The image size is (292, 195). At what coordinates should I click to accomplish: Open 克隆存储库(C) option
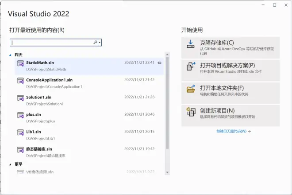tap(231, 48)
